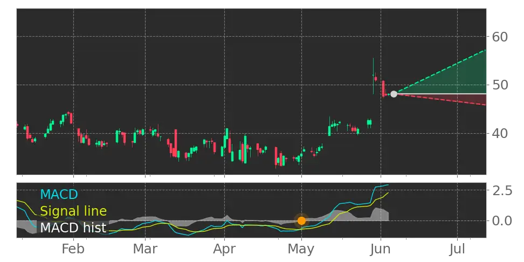Click the Mar x-axis label

146,249
